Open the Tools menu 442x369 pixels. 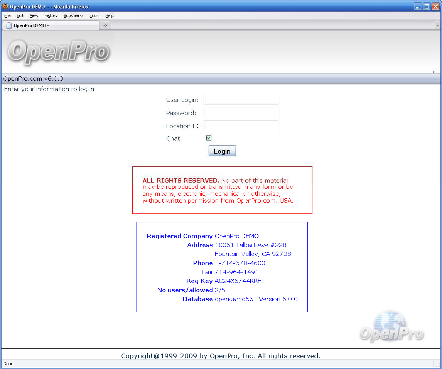(94, 15)
